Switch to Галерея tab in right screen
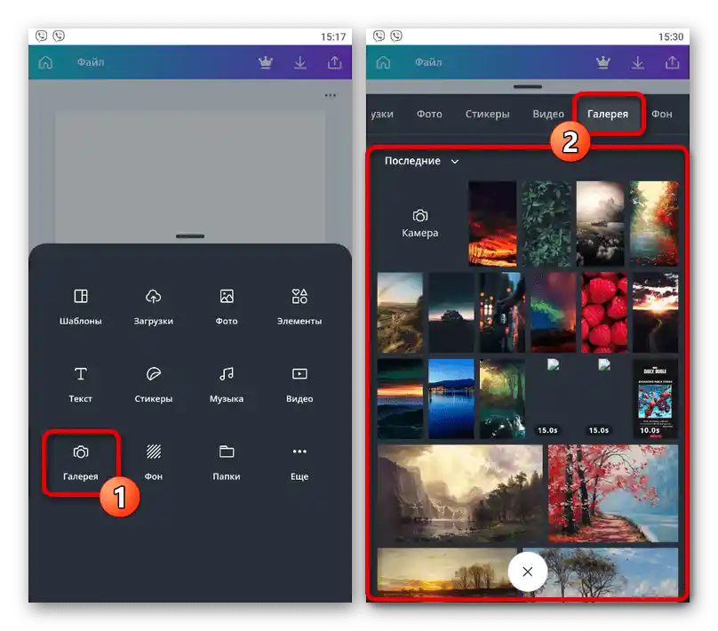718x631 pixels. pyautogui.click(x=608, y=114)
